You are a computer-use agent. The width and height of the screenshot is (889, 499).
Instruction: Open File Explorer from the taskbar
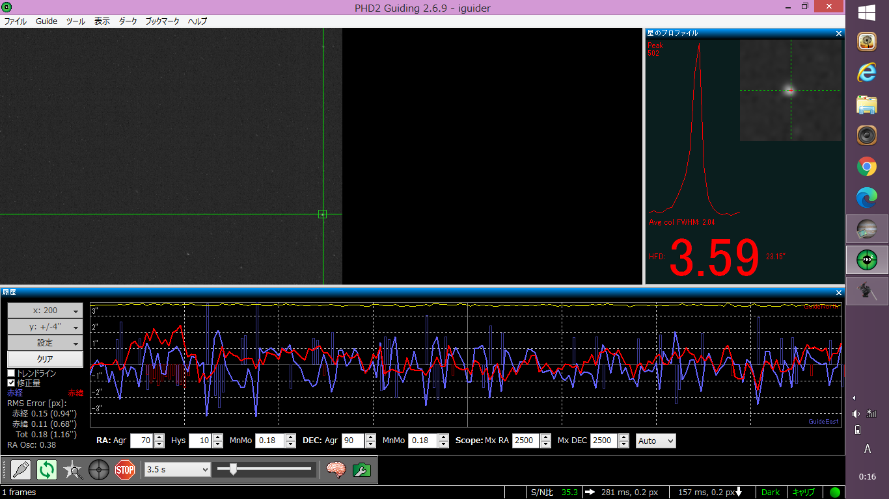[866, 105]
